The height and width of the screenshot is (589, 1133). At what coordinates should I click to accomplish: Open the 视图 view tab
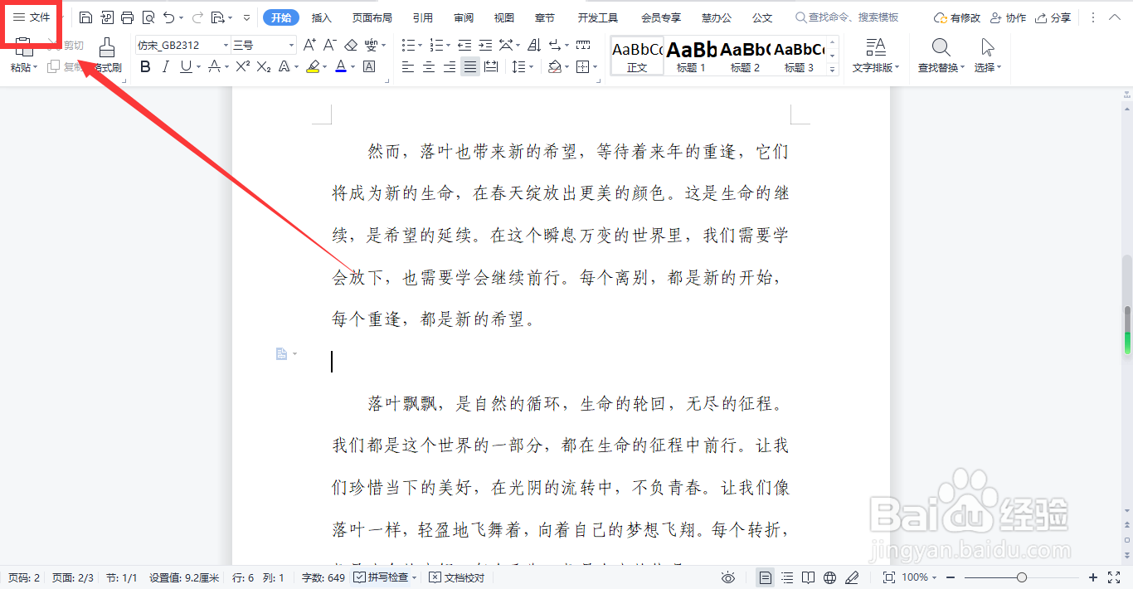[x=503, y=17]
